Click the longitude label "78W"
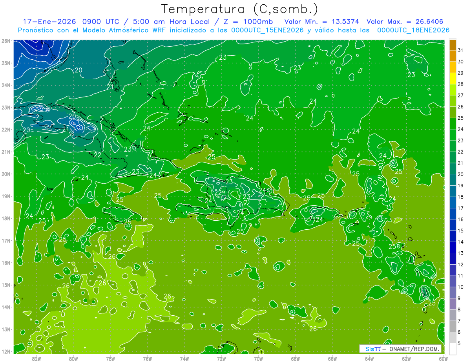 coord(110,359)
